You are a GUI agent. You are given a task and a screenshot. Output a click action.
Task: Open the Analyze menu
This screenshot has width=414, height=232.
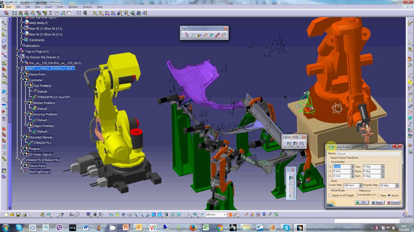pyautogui.click(x=87, y=7)
